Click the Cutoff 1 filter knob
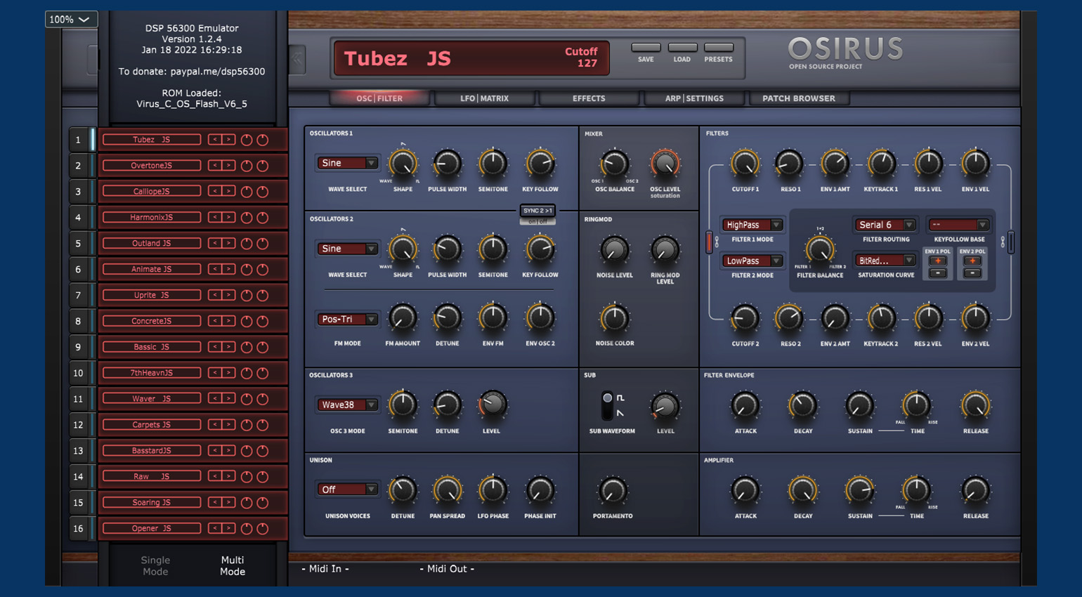Viewport: 1082px width, 597px height. (744, 164)
